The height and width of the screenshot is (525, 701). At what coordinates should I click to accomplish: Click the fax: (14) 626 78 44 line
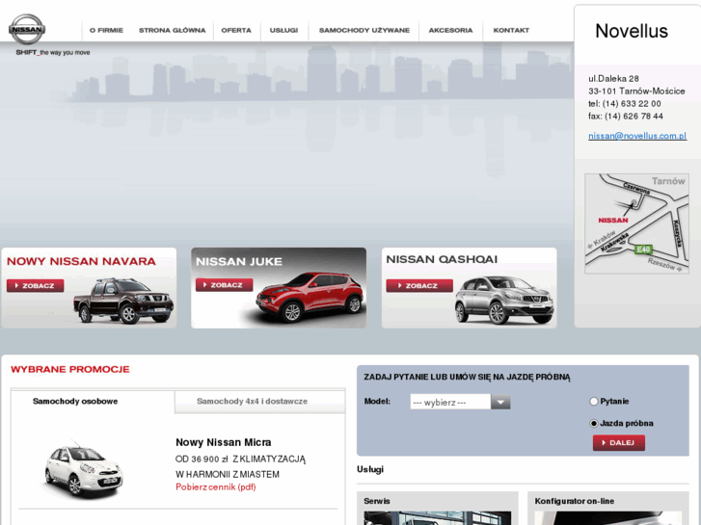pos(626,117)
